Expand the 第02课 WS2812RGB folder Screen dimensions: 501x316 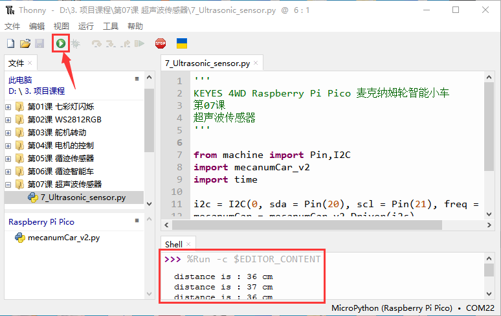(8, 120)
